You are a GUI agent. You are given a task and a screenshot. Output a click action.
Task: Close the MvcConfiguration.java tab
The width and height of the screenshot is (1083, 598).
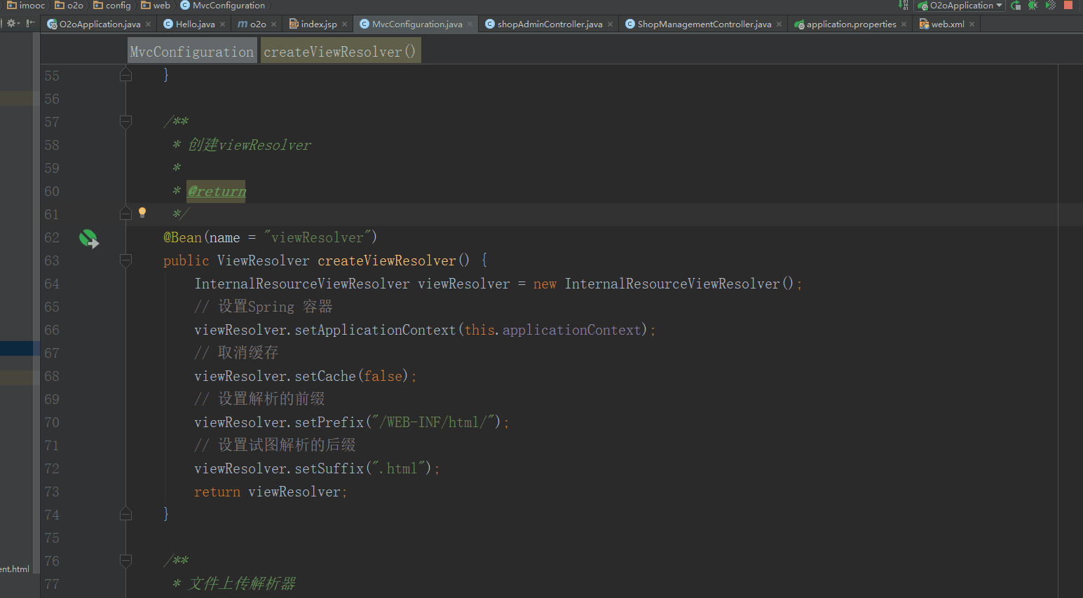pos(470,24)
